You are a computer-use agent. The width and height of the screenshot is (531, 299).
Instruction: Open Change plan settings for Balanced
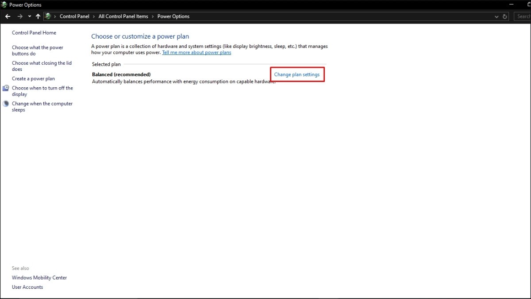tap(296, 74)
